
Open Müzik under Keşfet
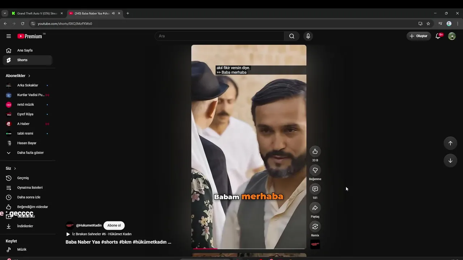click(27, 250)
